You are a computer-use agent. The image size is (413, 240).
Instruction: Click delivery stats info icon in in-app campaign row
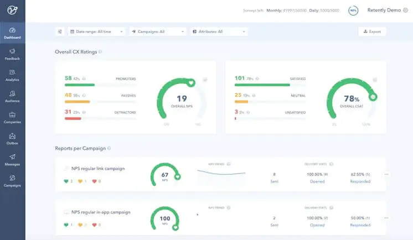(332, 207)
